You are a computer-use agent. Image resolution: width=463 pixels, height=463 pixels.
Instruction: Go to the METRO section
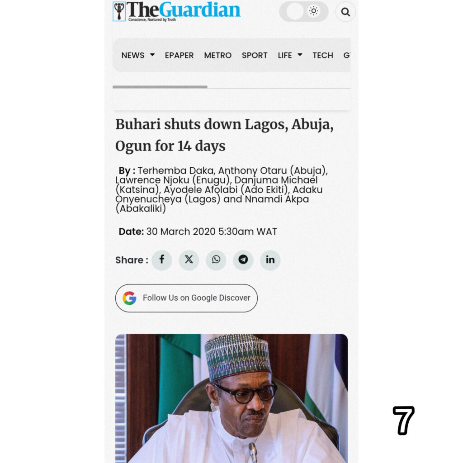(217, 55)
